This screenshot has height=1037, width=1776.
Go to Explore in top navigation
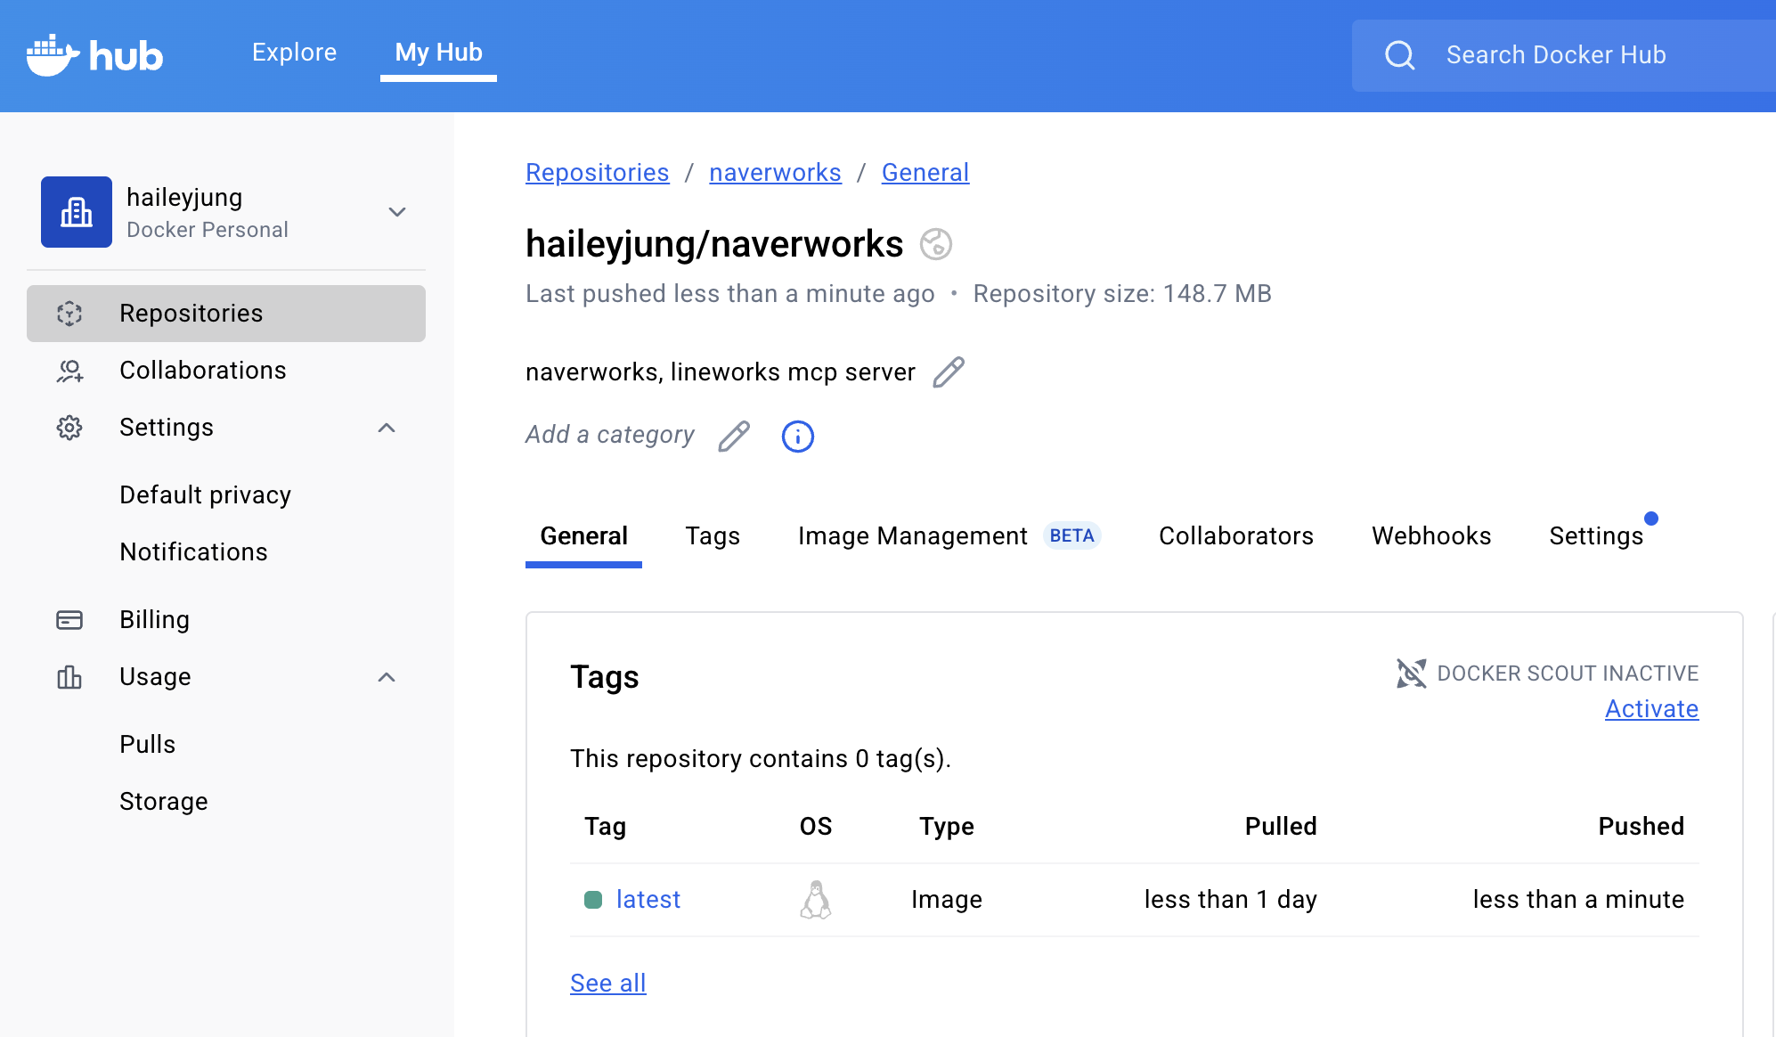click(x=294, y=53)
